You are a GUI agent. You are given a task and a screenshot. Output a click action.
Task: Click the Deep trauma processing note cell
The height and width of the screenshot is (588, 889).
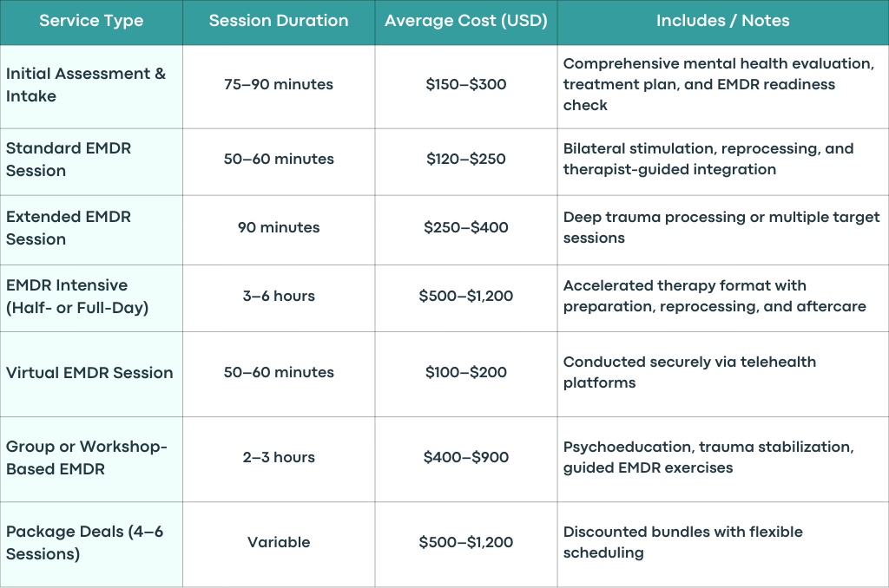(x=721, y=228)
